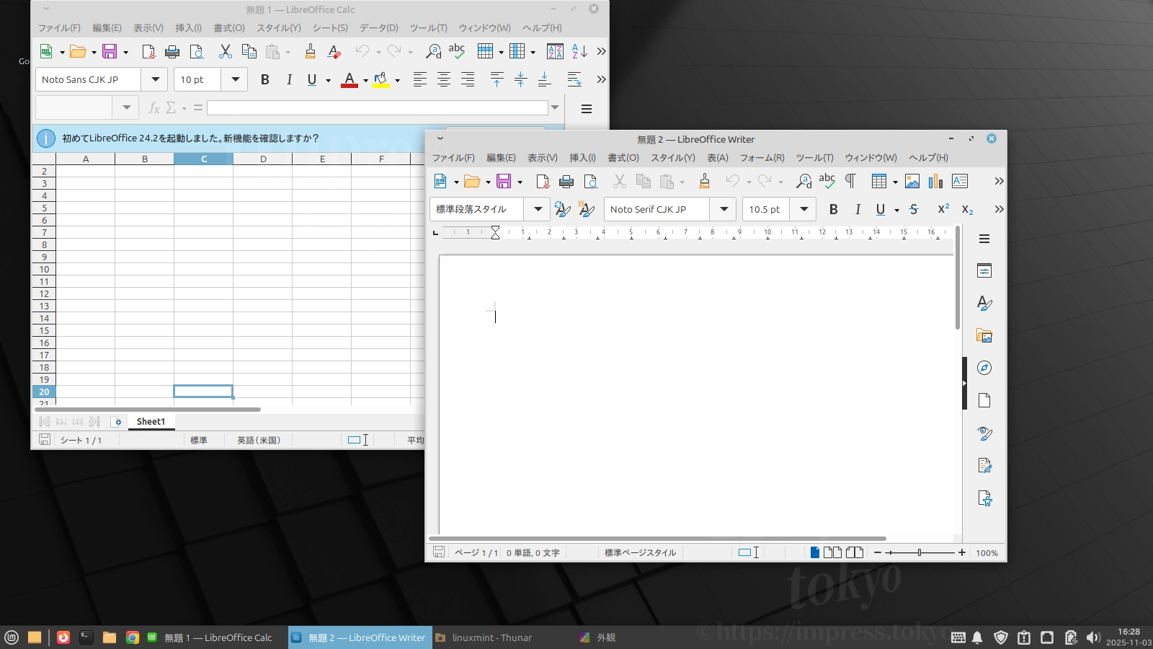1153x649 pixels.
Task: Click the Print icon in Calc toolbar
Action: point(172,51)
